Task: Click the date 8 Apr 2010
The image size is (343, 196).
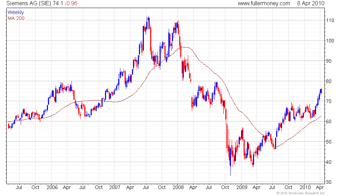Action: click(311, 3)
